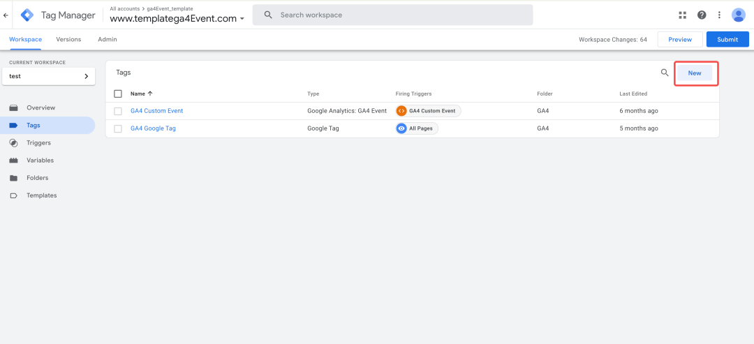
Task: Open the three-dot more options menu
Action: 719,15
